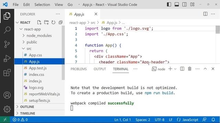The image size is (220, 123).
Task: Open the Manage gear icon
Action: [x=7, y=109]
